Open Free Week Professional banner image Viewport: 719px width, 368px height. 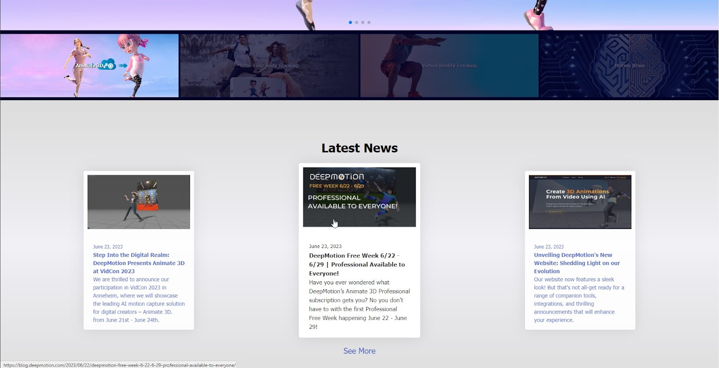tap(359, 197)
